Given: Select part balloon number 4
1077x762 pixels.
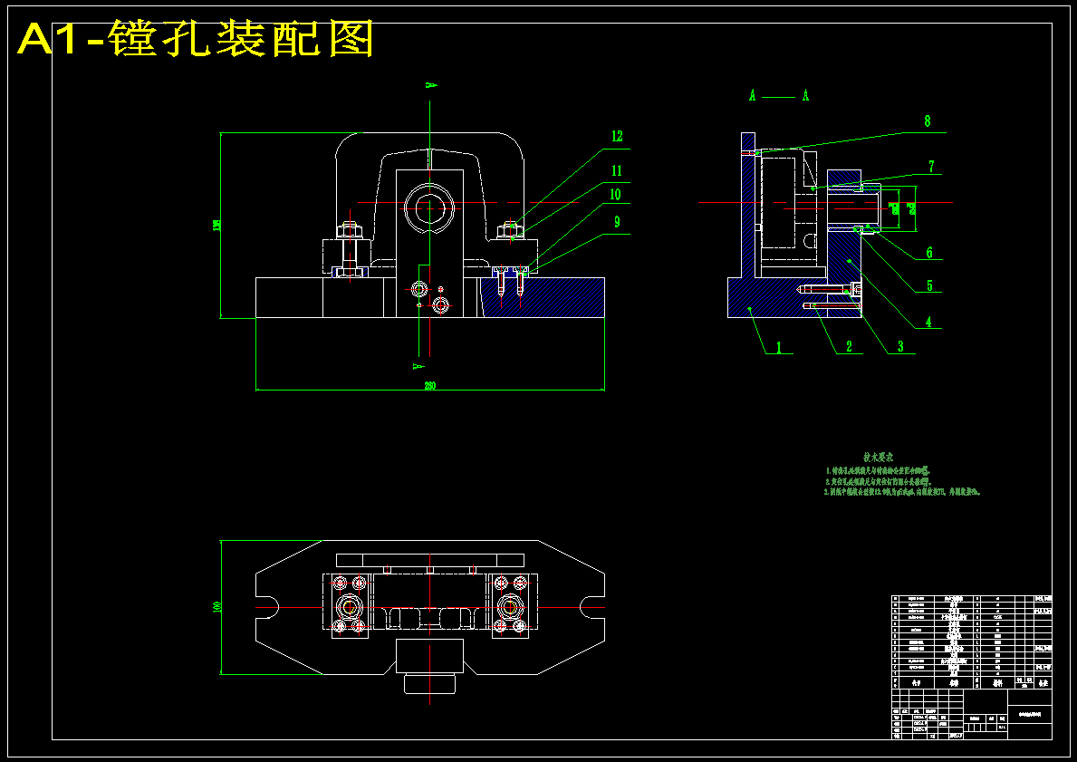Looking at the screenshot, I should [928, 322].
